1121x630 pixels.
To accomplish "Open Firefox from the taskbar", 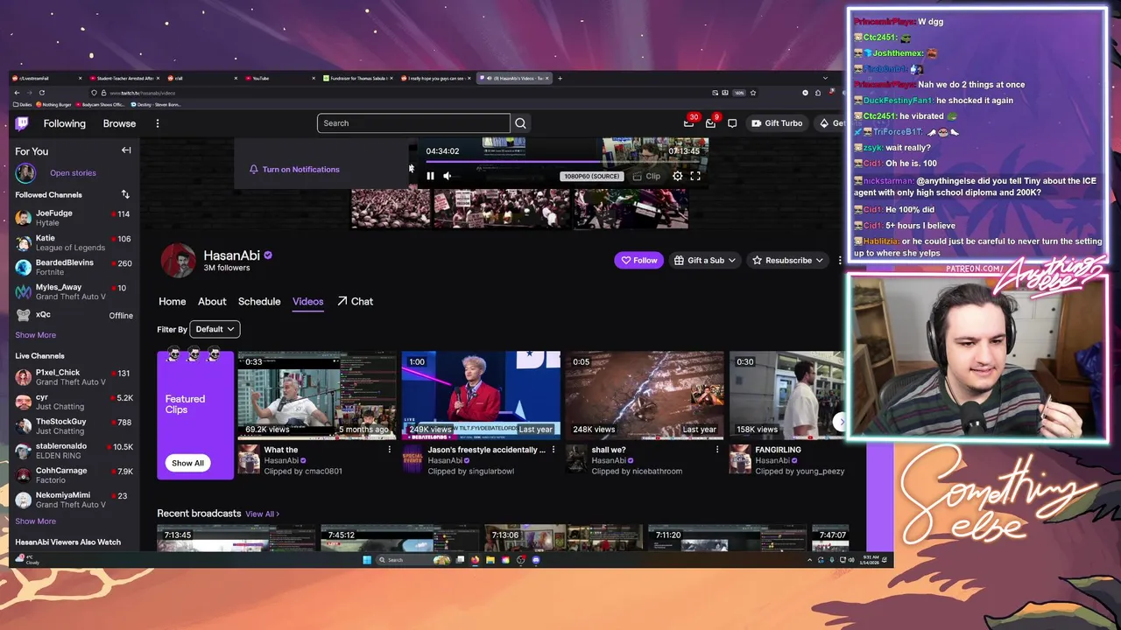I will coord(476,560).
